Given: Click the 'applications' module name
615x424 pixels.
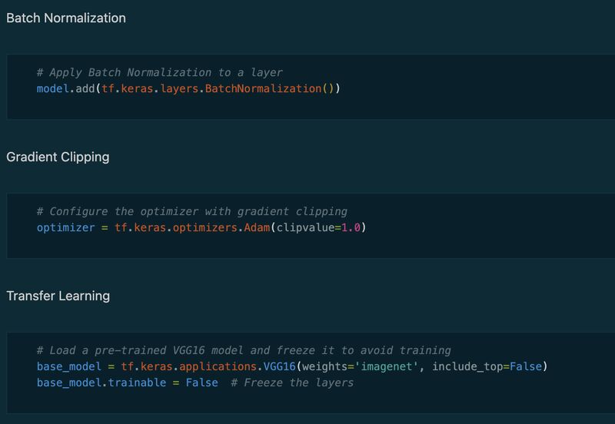Looking at the screenshot, I should tap(218, 367).
